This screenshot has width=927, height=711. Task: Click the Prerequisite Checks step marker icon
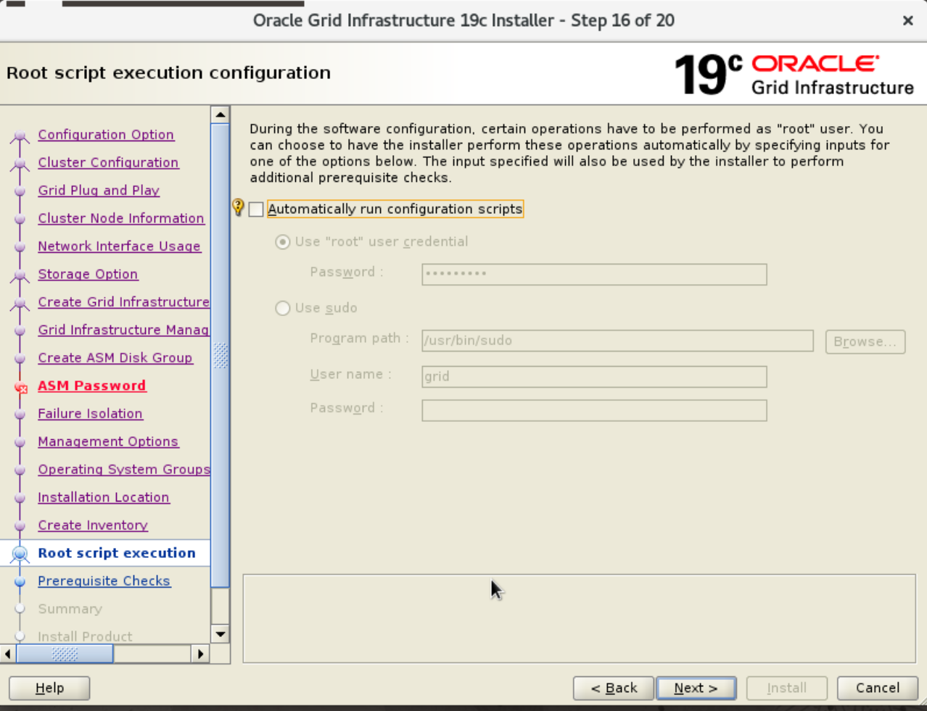pyautogui.click(x=20, y=582)
